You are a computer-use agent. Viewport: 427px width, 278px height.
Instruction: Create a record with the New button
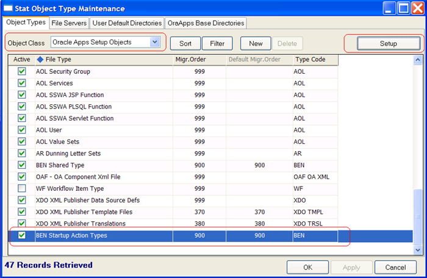coord(256,44)
